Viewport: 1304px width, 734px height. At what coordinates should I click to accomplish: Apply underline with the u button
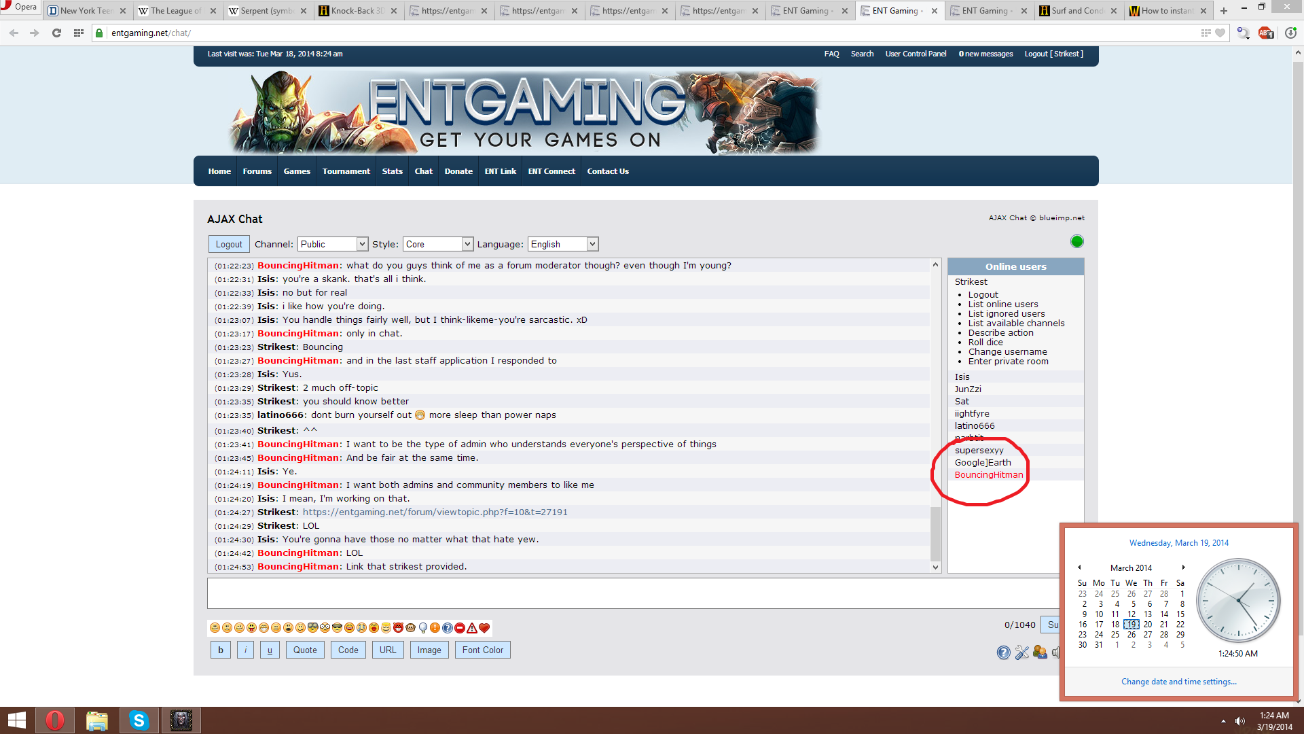pos(270,650)
